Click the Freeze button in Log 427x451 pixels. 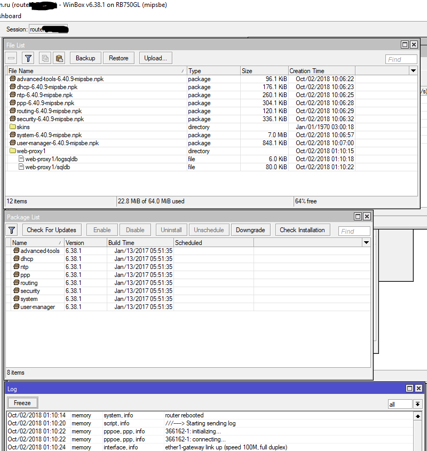22,403
